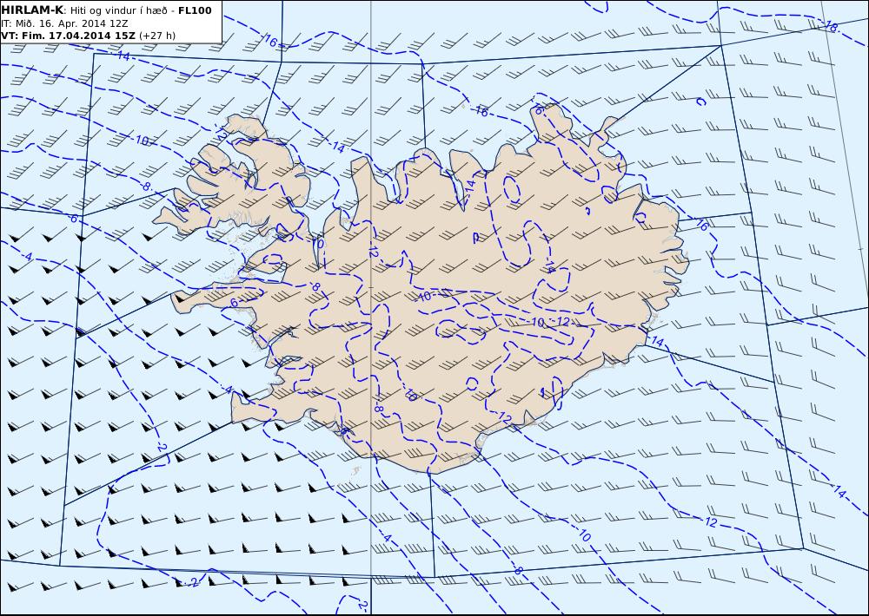Click the HIRLAM-K model name in title box
The width and height of the screenshot is (869, 616).
[x=32, y=10]
